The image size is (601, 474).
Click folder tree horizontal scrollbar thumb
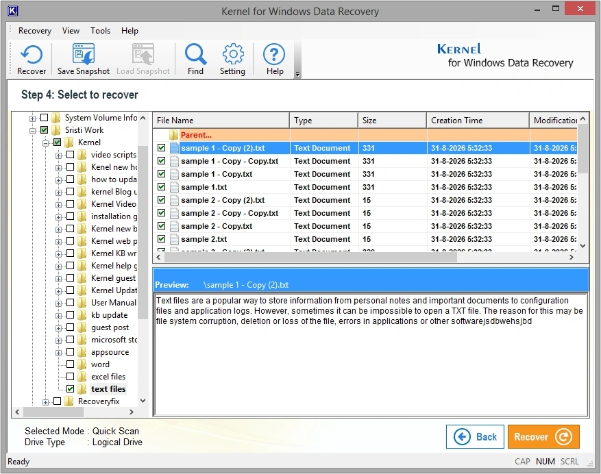coord(53,412)
